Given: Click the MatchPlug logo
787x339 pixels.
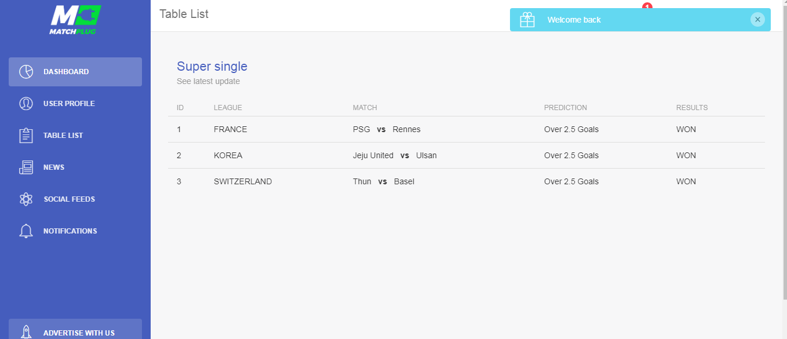Looking at the screenshot, I should (75, 19).
